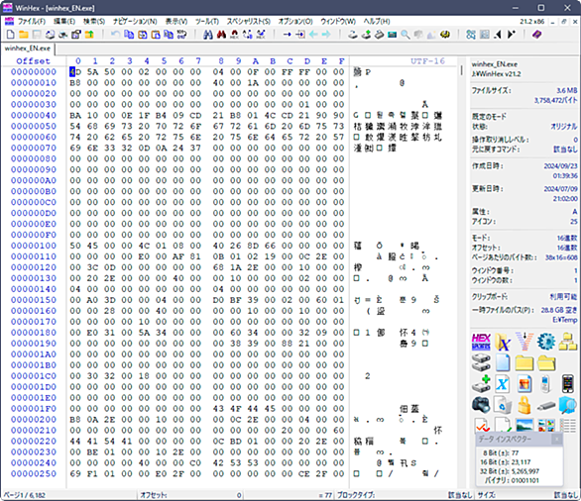581x501 pixels.
Task: Click the magnifier Analyze icon in toolbar
Action: click(406, 35)
